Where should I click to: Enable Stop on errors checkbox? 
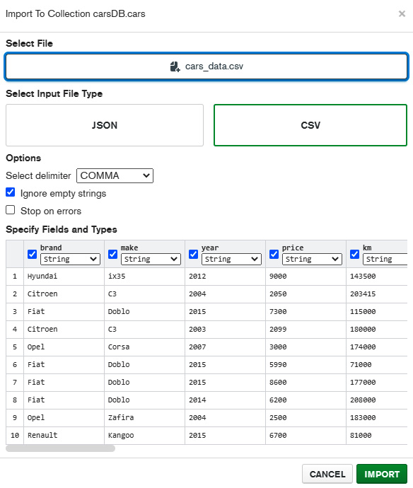tap(11, 210)
